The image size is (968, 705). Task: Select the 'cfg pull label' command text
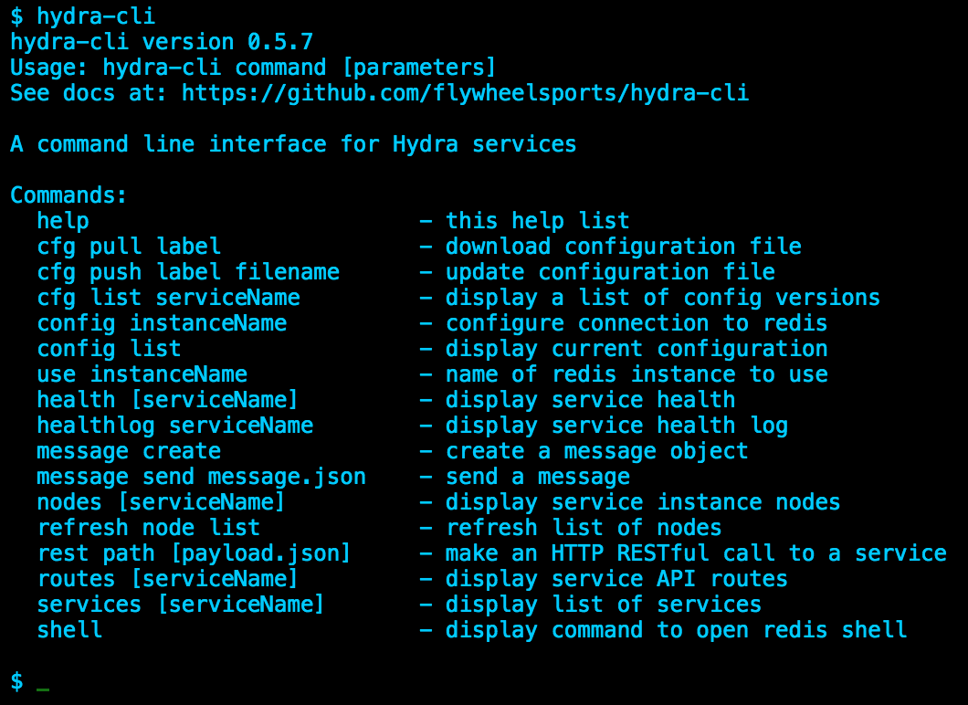pos(128,246)
